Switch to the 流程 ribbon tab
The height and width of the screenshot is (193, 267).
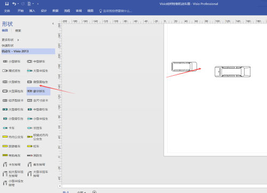tap(67, 11)
